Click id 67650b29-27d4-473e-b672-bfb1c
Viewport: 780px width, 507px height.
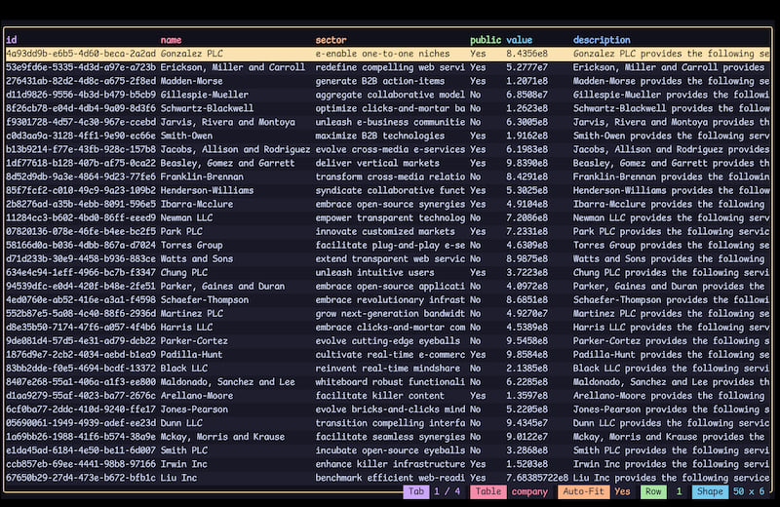[x=81, y=478]
